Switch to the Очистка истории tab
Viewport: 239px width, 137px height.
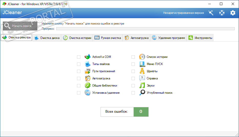click(x=77, y=38)
